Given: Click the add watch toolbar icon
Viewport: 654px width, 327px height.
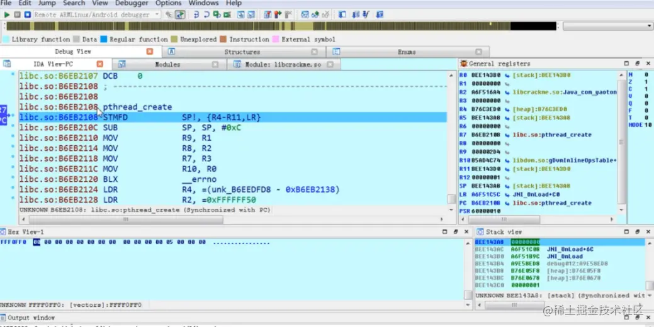Looking at the screenshot, I should coord(315,14).
